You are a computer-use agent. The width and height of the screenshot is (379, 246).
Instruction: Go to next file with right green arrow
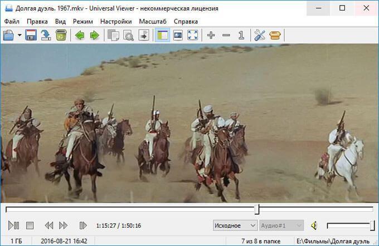(x=95, y=36)
